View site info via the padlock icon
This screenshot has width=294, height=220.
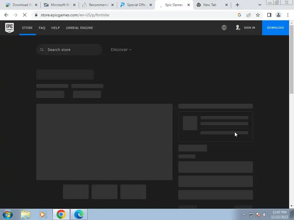coord(36,15)
